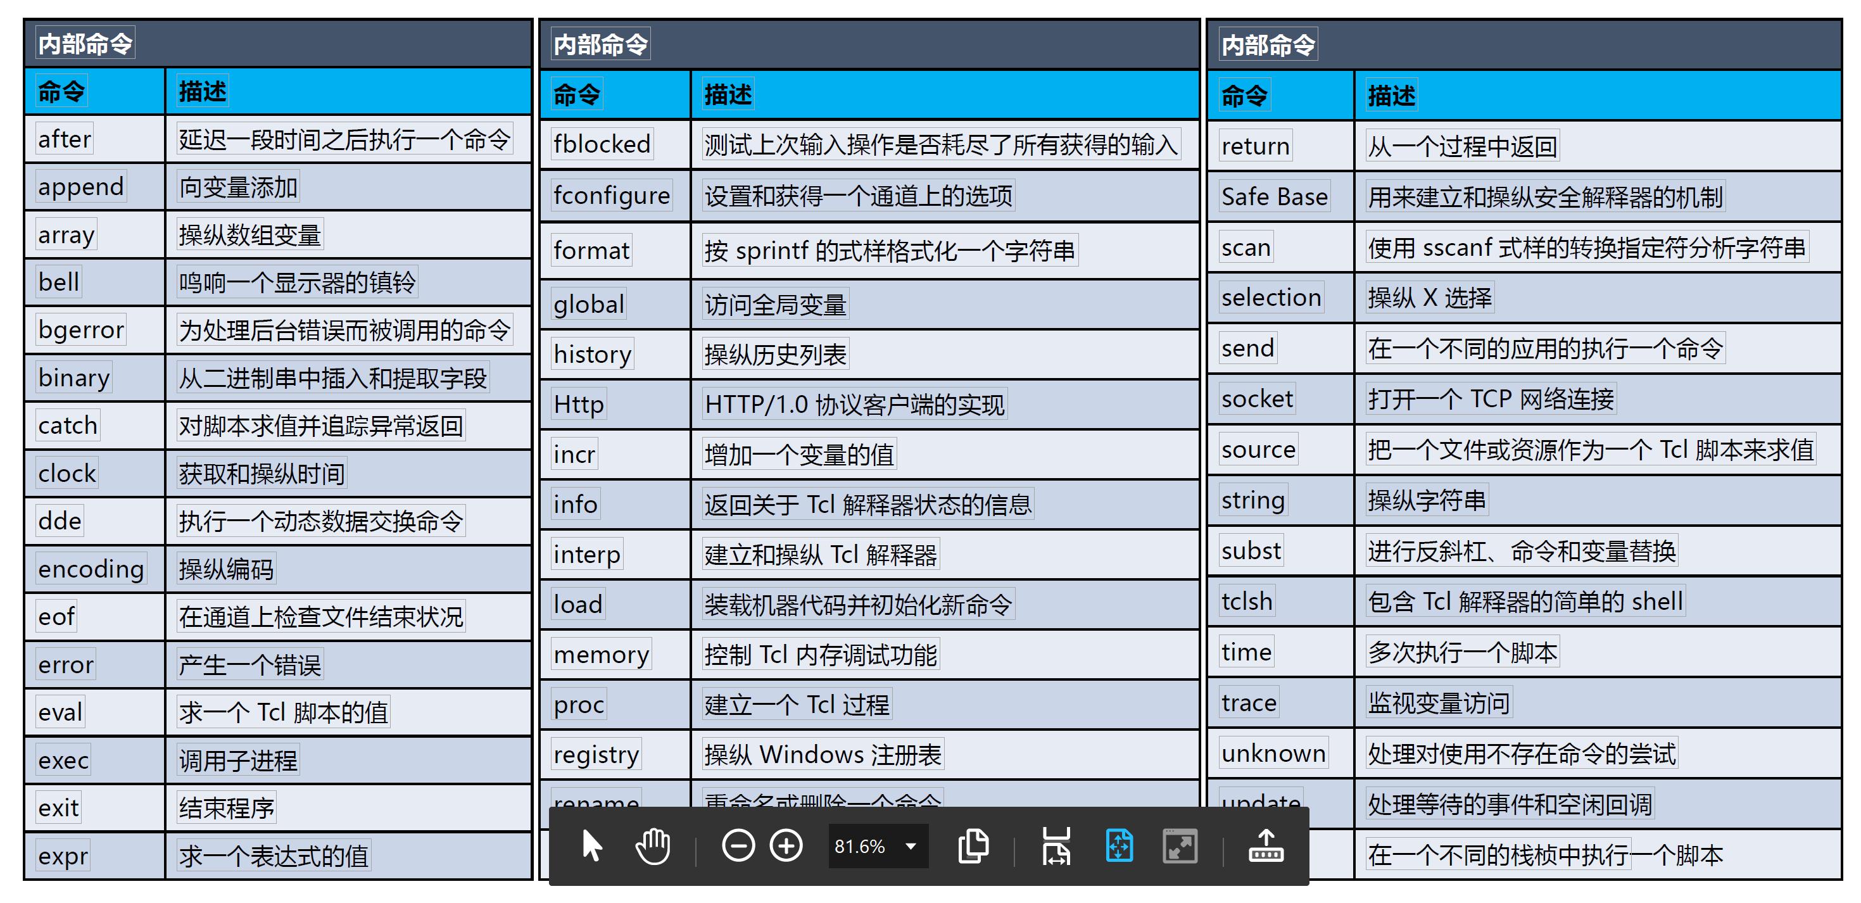Click the 'registry' command cell
Image resolution: width=1861 pixels, height=903 pixels.
[615, 755]
